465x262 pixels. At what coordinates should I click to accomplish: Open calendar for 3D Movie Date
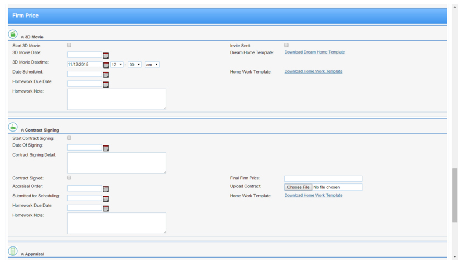[x=106, y=55]
